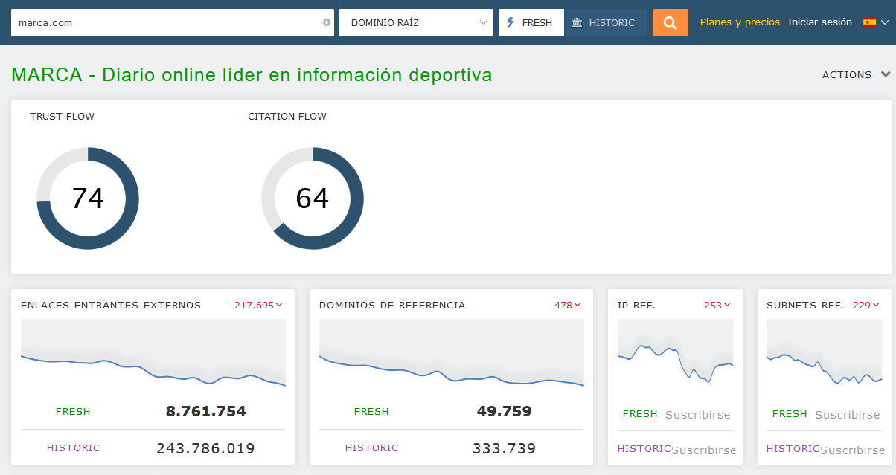Click the Historic referring domains value 333.739

[x=504, y=448]
